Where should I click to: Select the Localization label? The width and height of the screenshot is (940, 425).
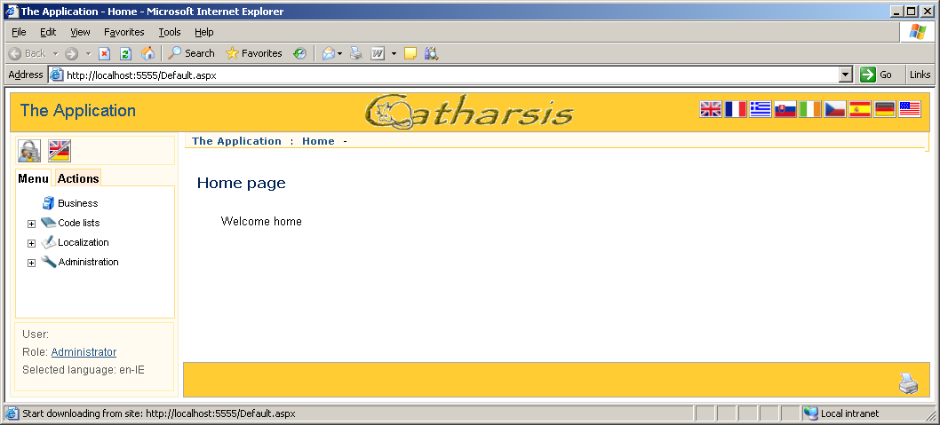click(84, 242)
